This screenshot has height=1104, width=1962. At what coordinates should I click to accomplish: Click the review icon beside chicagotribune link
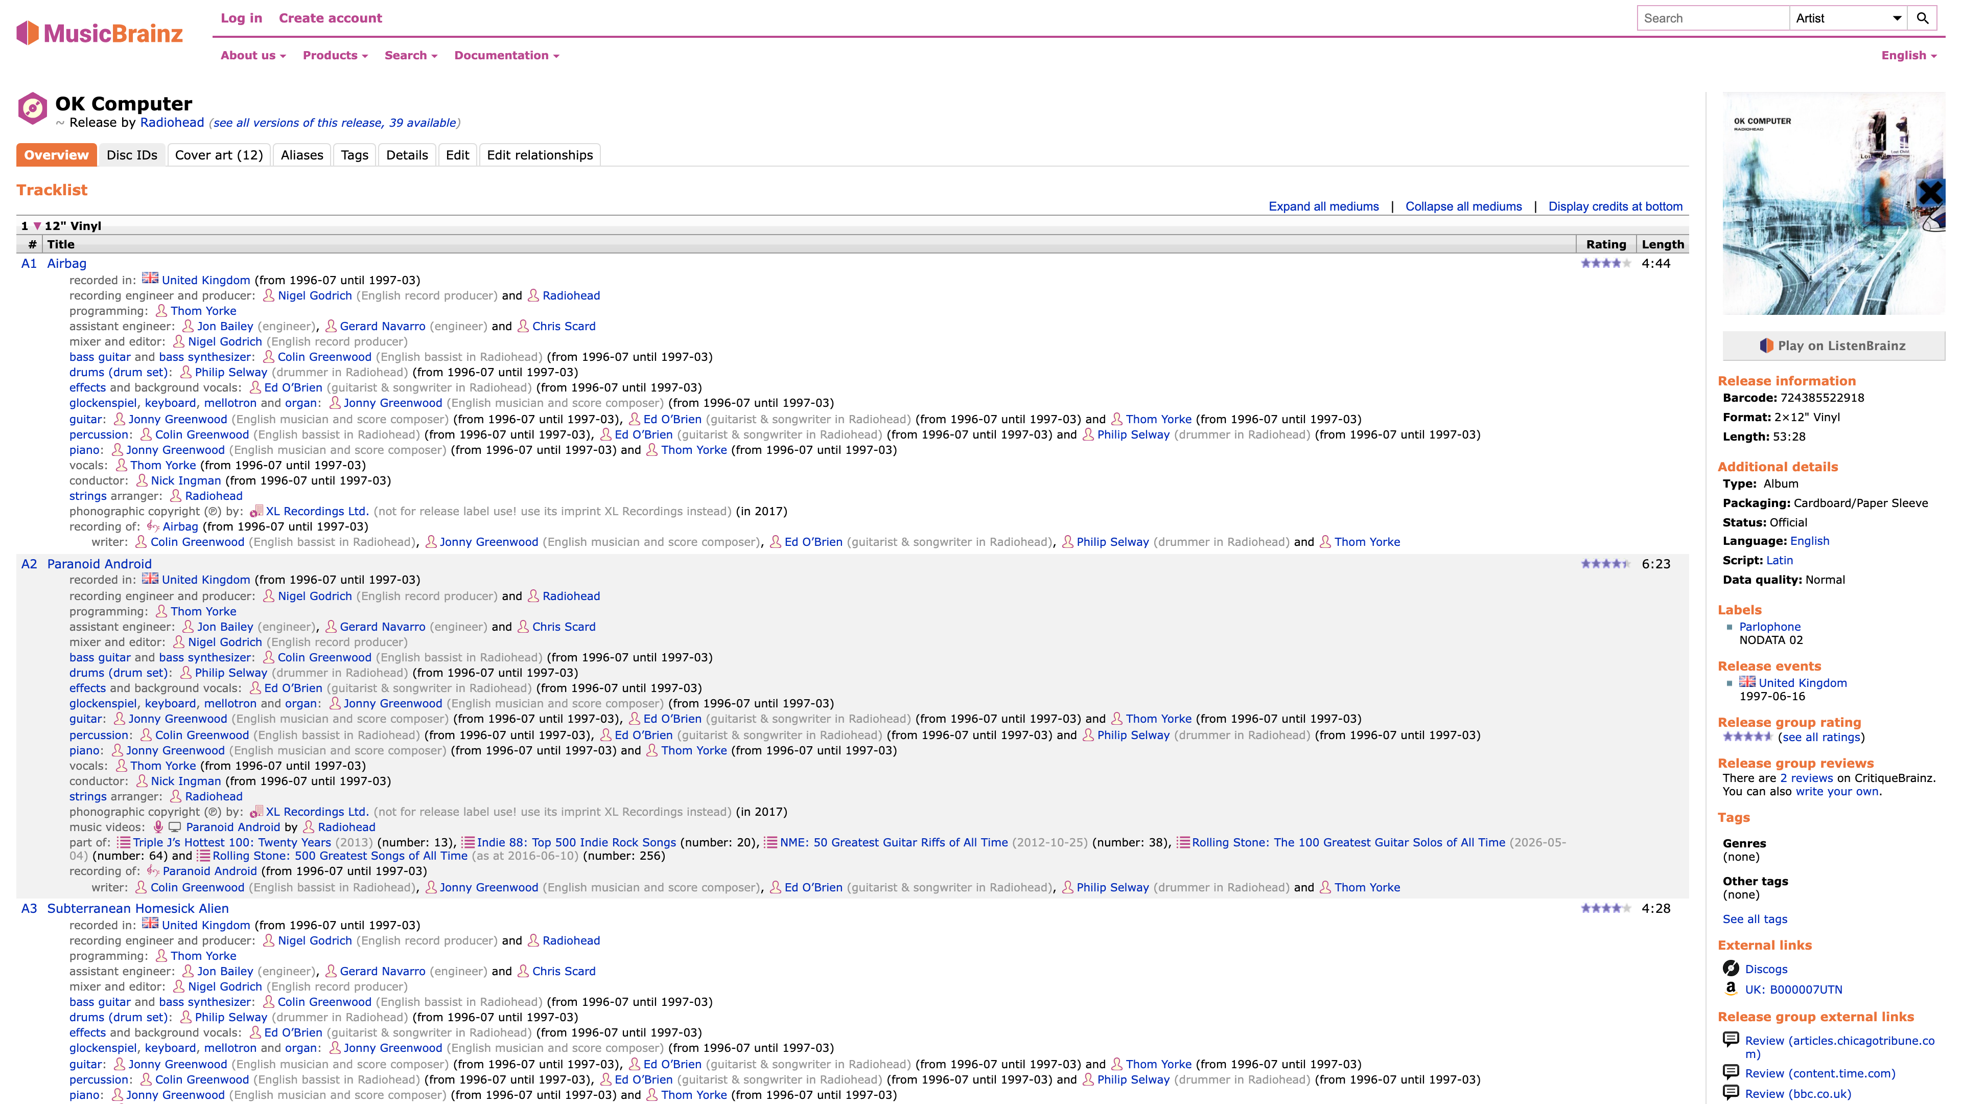tap(1731, 1039)
